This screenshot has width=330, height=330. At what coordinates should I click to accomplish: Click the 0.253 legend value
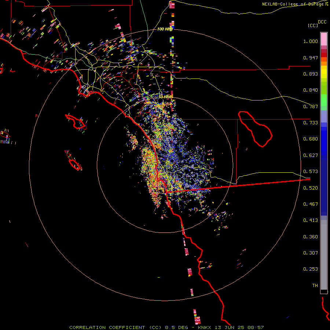pyautogui.click(x=311, y=269)
